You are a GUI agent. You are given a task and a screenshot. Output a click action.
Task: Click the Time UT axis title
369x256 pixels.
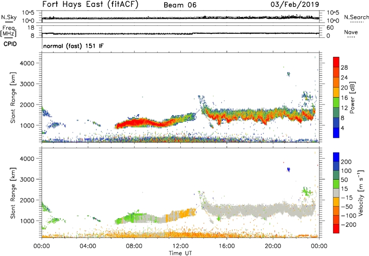pos(180,253)
